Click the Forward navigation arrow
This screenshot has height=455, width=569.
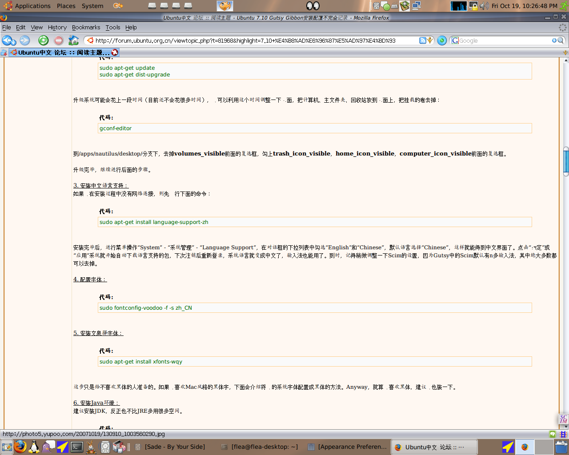click(x=24, y=40)
